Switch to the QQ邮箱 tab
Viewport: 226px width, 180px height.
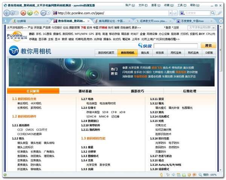click(30, 21)
